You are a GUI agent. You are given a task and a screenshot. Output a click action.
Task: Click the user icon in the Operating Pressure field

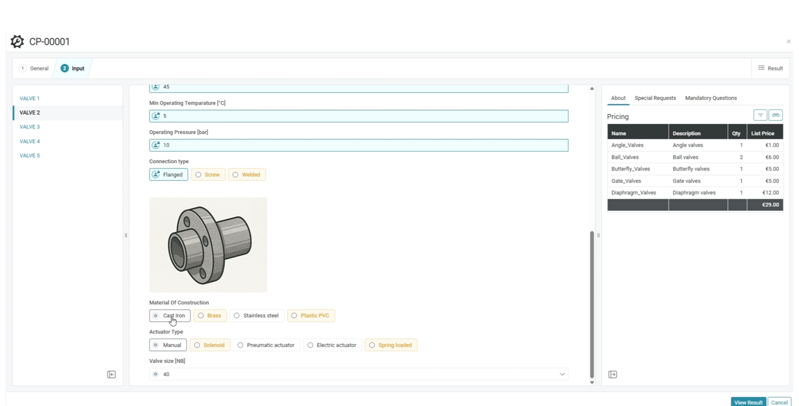tap(156, 145)
